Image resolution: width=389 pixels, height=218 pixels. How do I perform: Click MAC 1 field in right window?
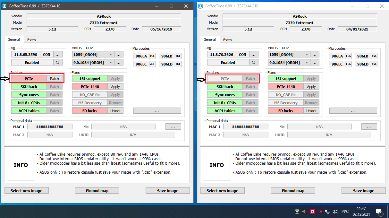click(x=246, y=127)
